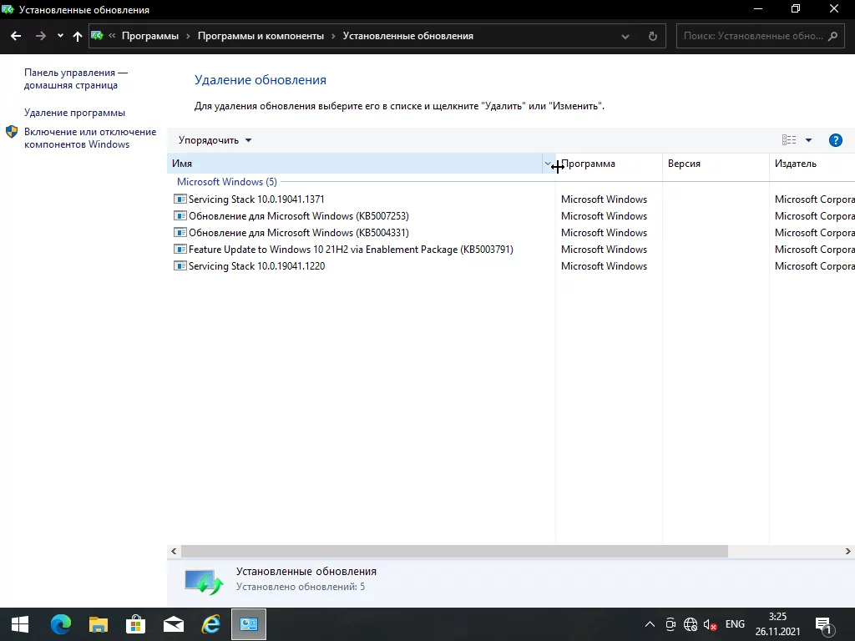Viewport: 855px width, 641px height.
Task: Sort by the Имя column header
Action: (x=354, y=164)
